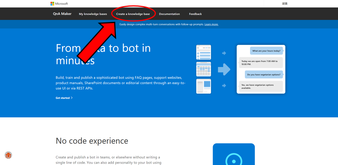Click the 'No code experience' heading
Viewport: 338px width, 165px height.
[x=92, y=141]
